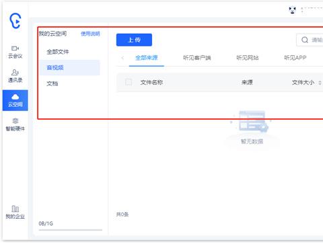Screen dimensions: 323x243
Task: Click the 文件名称 column header
Action: coord(151,82)
